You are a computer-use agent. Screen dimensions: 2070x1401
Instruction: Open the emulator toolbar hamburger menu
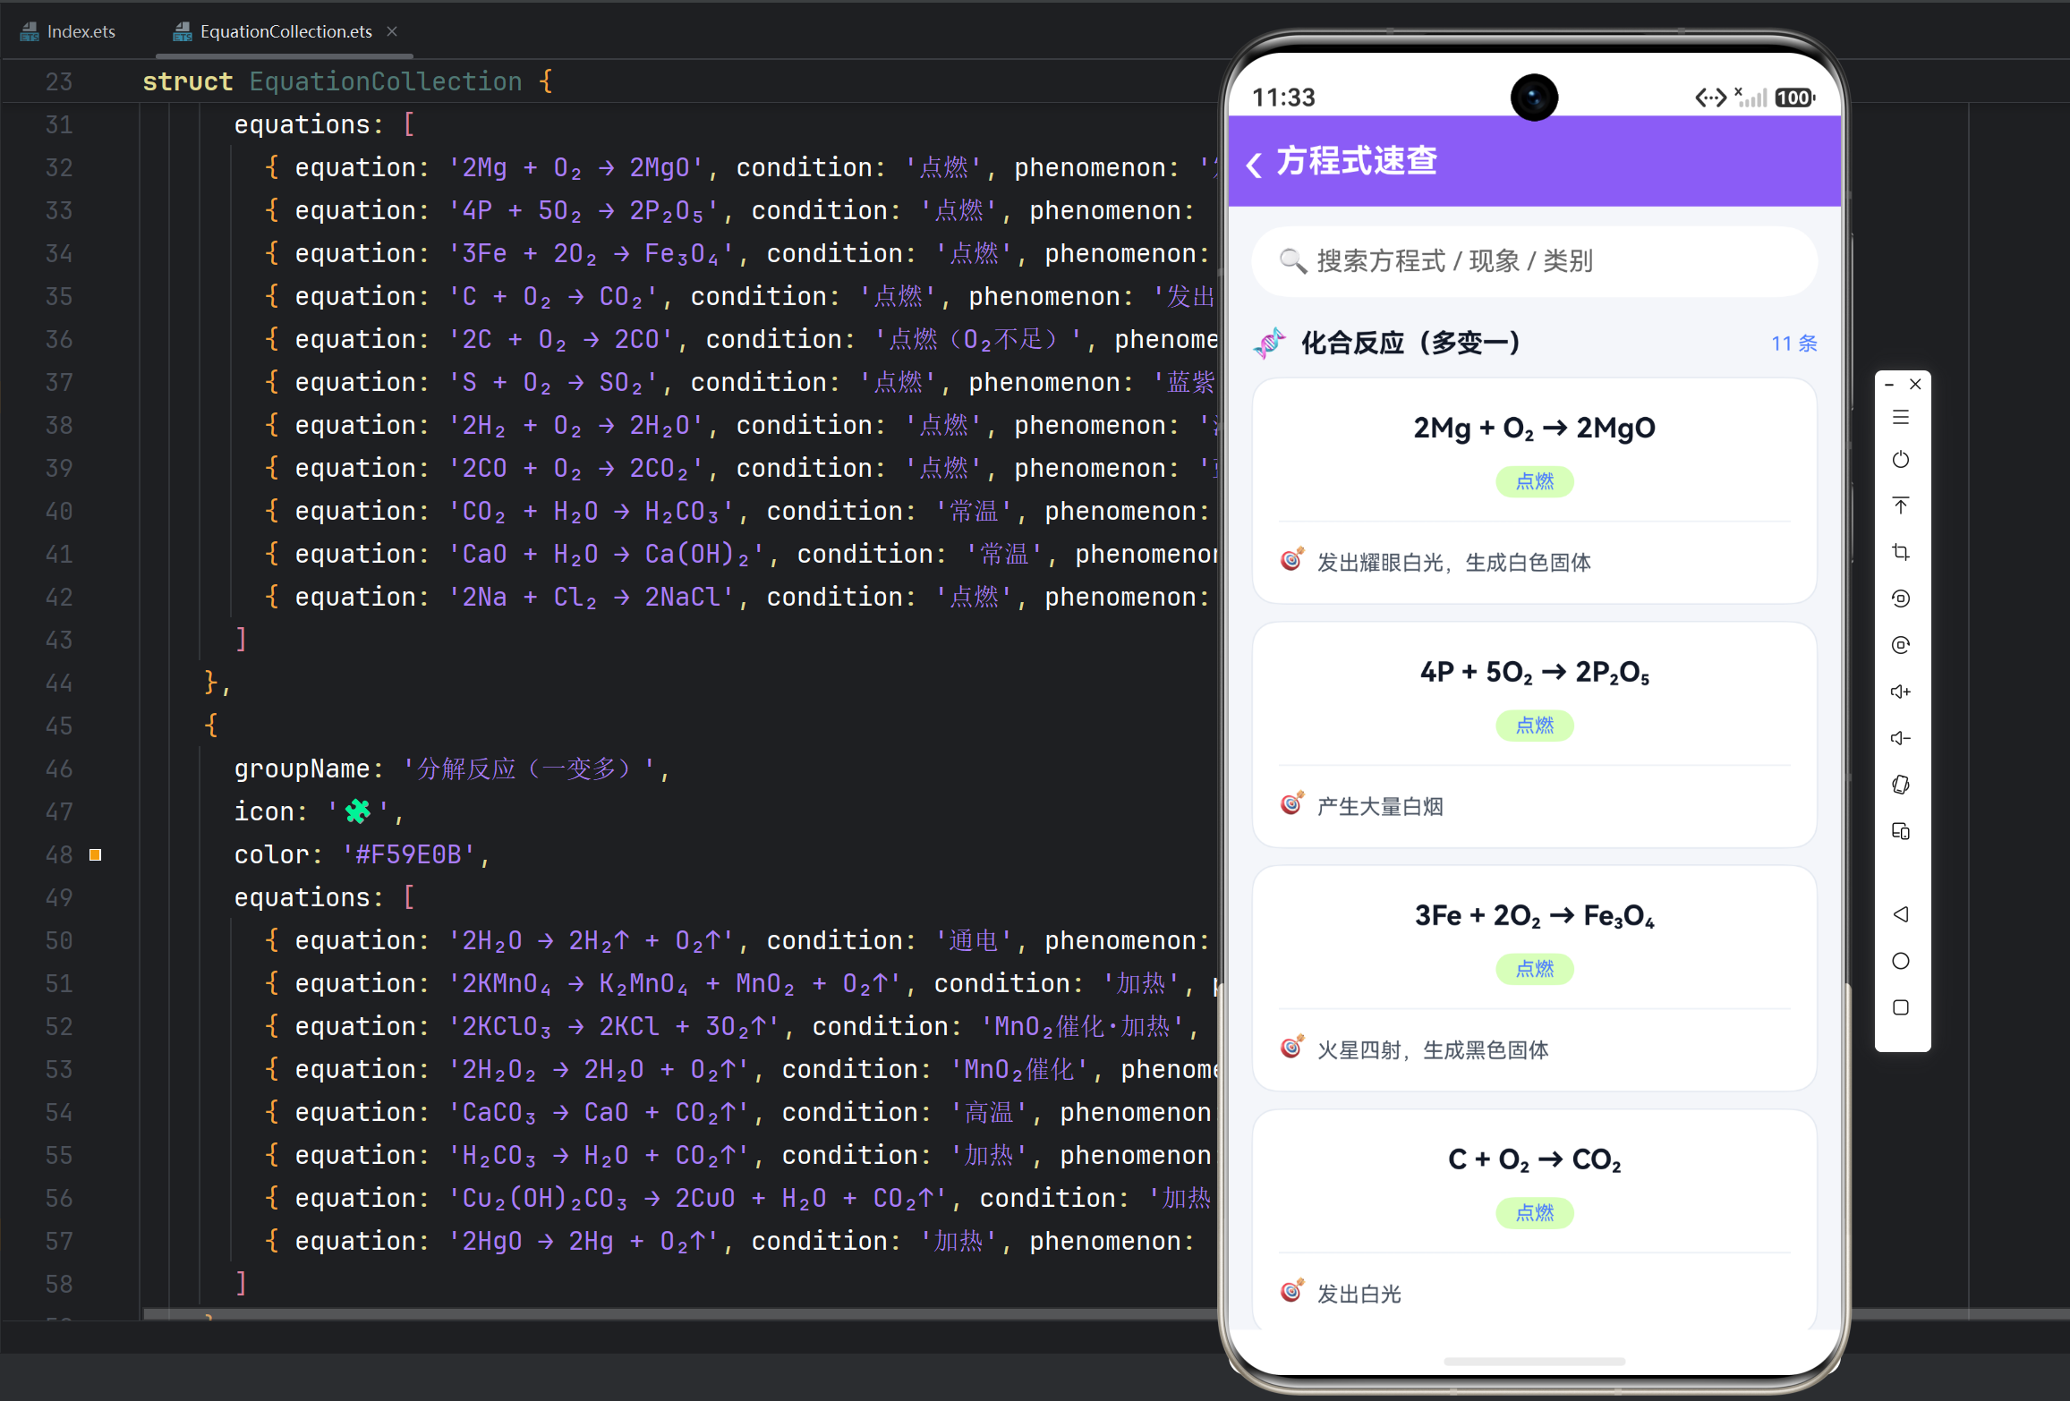1901,418
